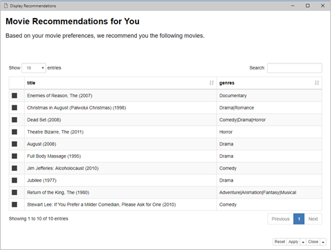Focus the Search input field
Viewport: 331px width, 250px height.
pyautogui.click(x=295, y=68)
